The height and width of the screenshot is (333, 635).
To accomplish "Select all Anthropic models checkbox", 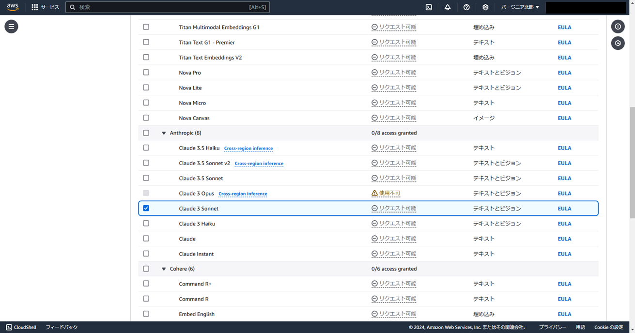I will click(x=146, y=133).
